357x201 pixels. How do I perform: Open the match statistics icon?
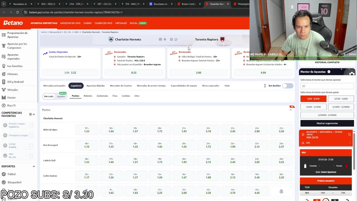pos(172,39)
